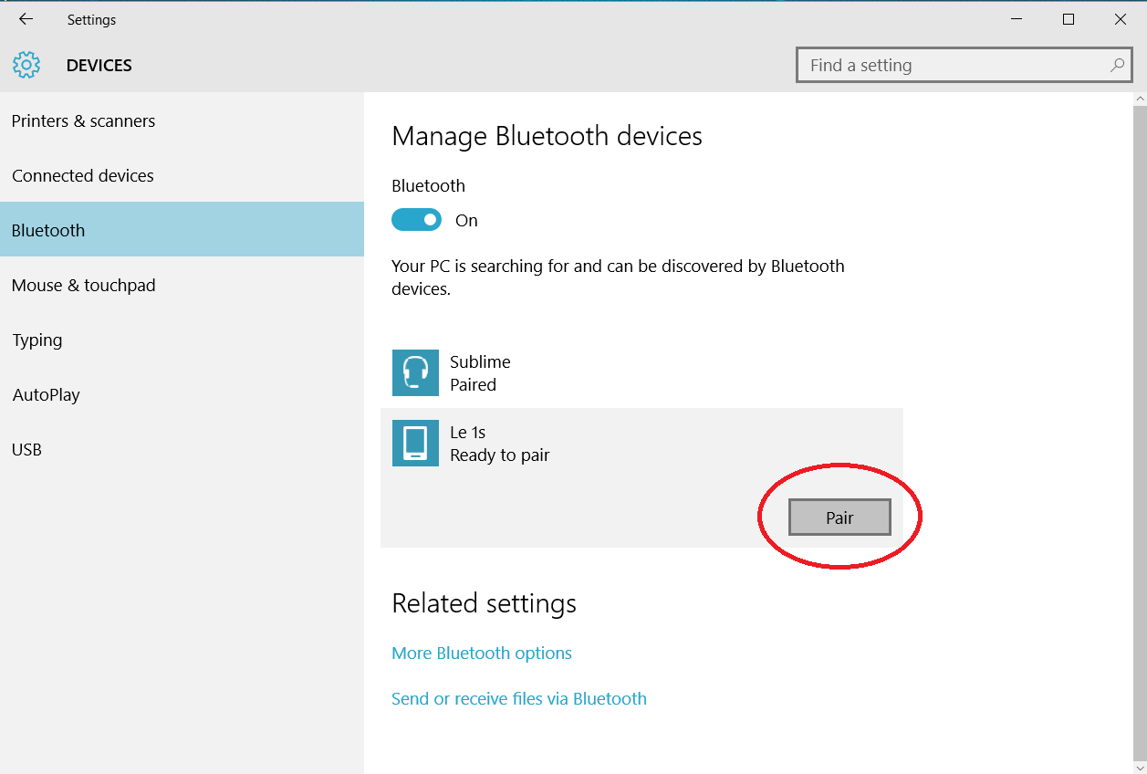Viewport: 1147px width, 774px height.
Task: Turn off the Bluetooth toggle
Action: pyautogui.click(x=416, y=220)
